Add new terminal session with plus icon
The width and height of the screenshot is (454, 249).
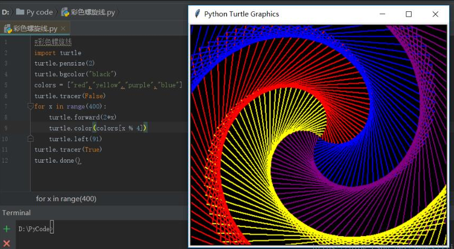pos(6,229)
